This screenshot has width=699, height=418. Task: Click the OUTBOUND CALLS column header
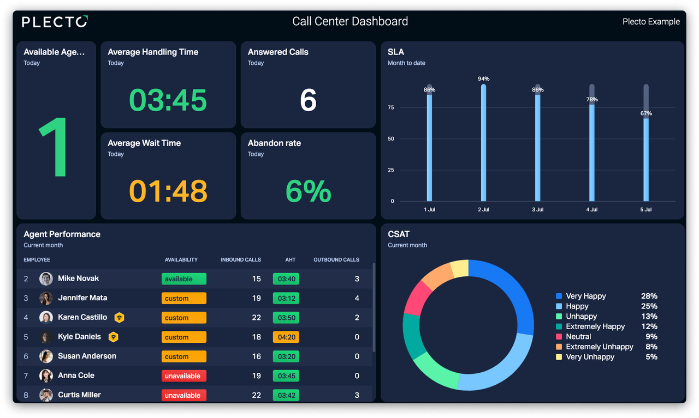point(336,260)
